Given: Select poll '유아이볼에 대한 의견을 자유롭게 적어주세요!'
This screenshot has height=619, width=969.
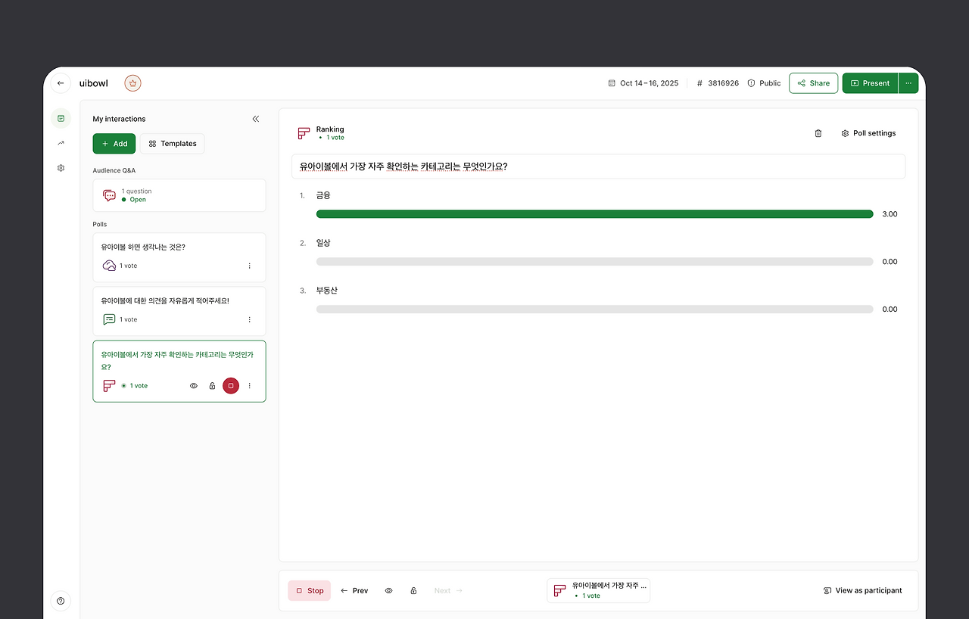Looking at the screenshot, I should (x=179, y=311).
